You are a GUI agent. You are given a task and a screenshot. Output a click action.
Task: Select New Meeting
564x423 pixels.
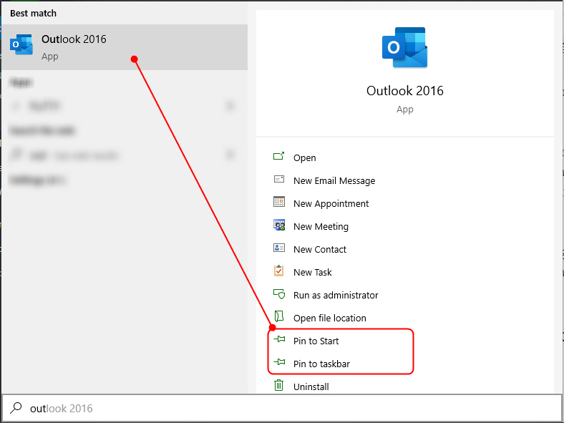pos(321,227)
